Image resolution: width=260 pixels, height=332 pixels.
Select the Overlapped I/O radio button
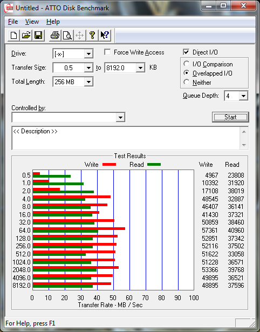click(x=187, y=73)
